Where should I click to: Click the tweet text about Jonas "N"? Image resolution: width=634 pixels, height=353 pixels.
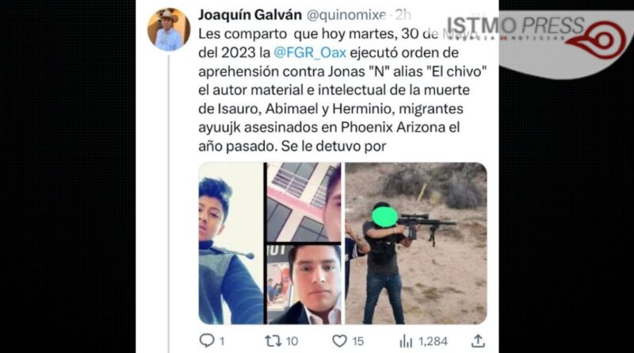[x=342, y=90]
